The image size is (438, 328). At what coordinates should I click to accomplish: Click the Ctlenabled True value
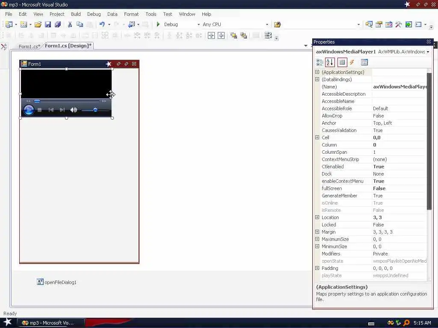(379, 167)
